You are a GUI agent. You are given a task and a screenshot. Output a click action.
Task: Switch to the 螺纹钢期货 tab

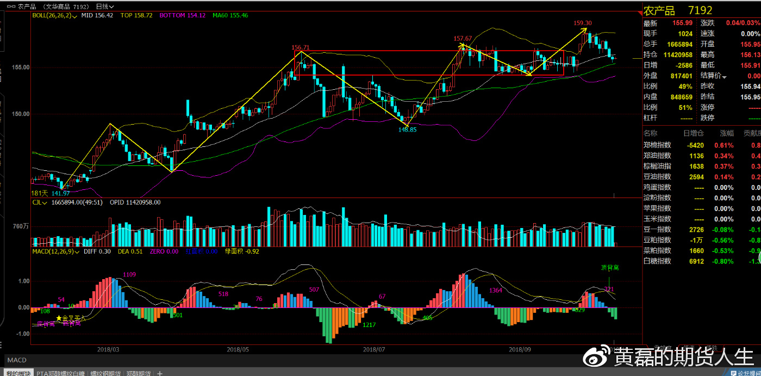pyautogui.click(x=105, y=373)
